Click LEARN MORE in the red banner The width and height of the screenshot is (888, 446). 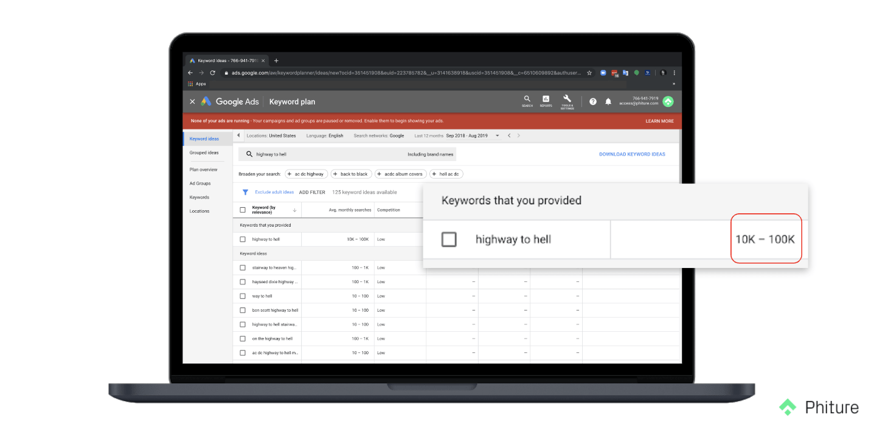pos(659,121)
